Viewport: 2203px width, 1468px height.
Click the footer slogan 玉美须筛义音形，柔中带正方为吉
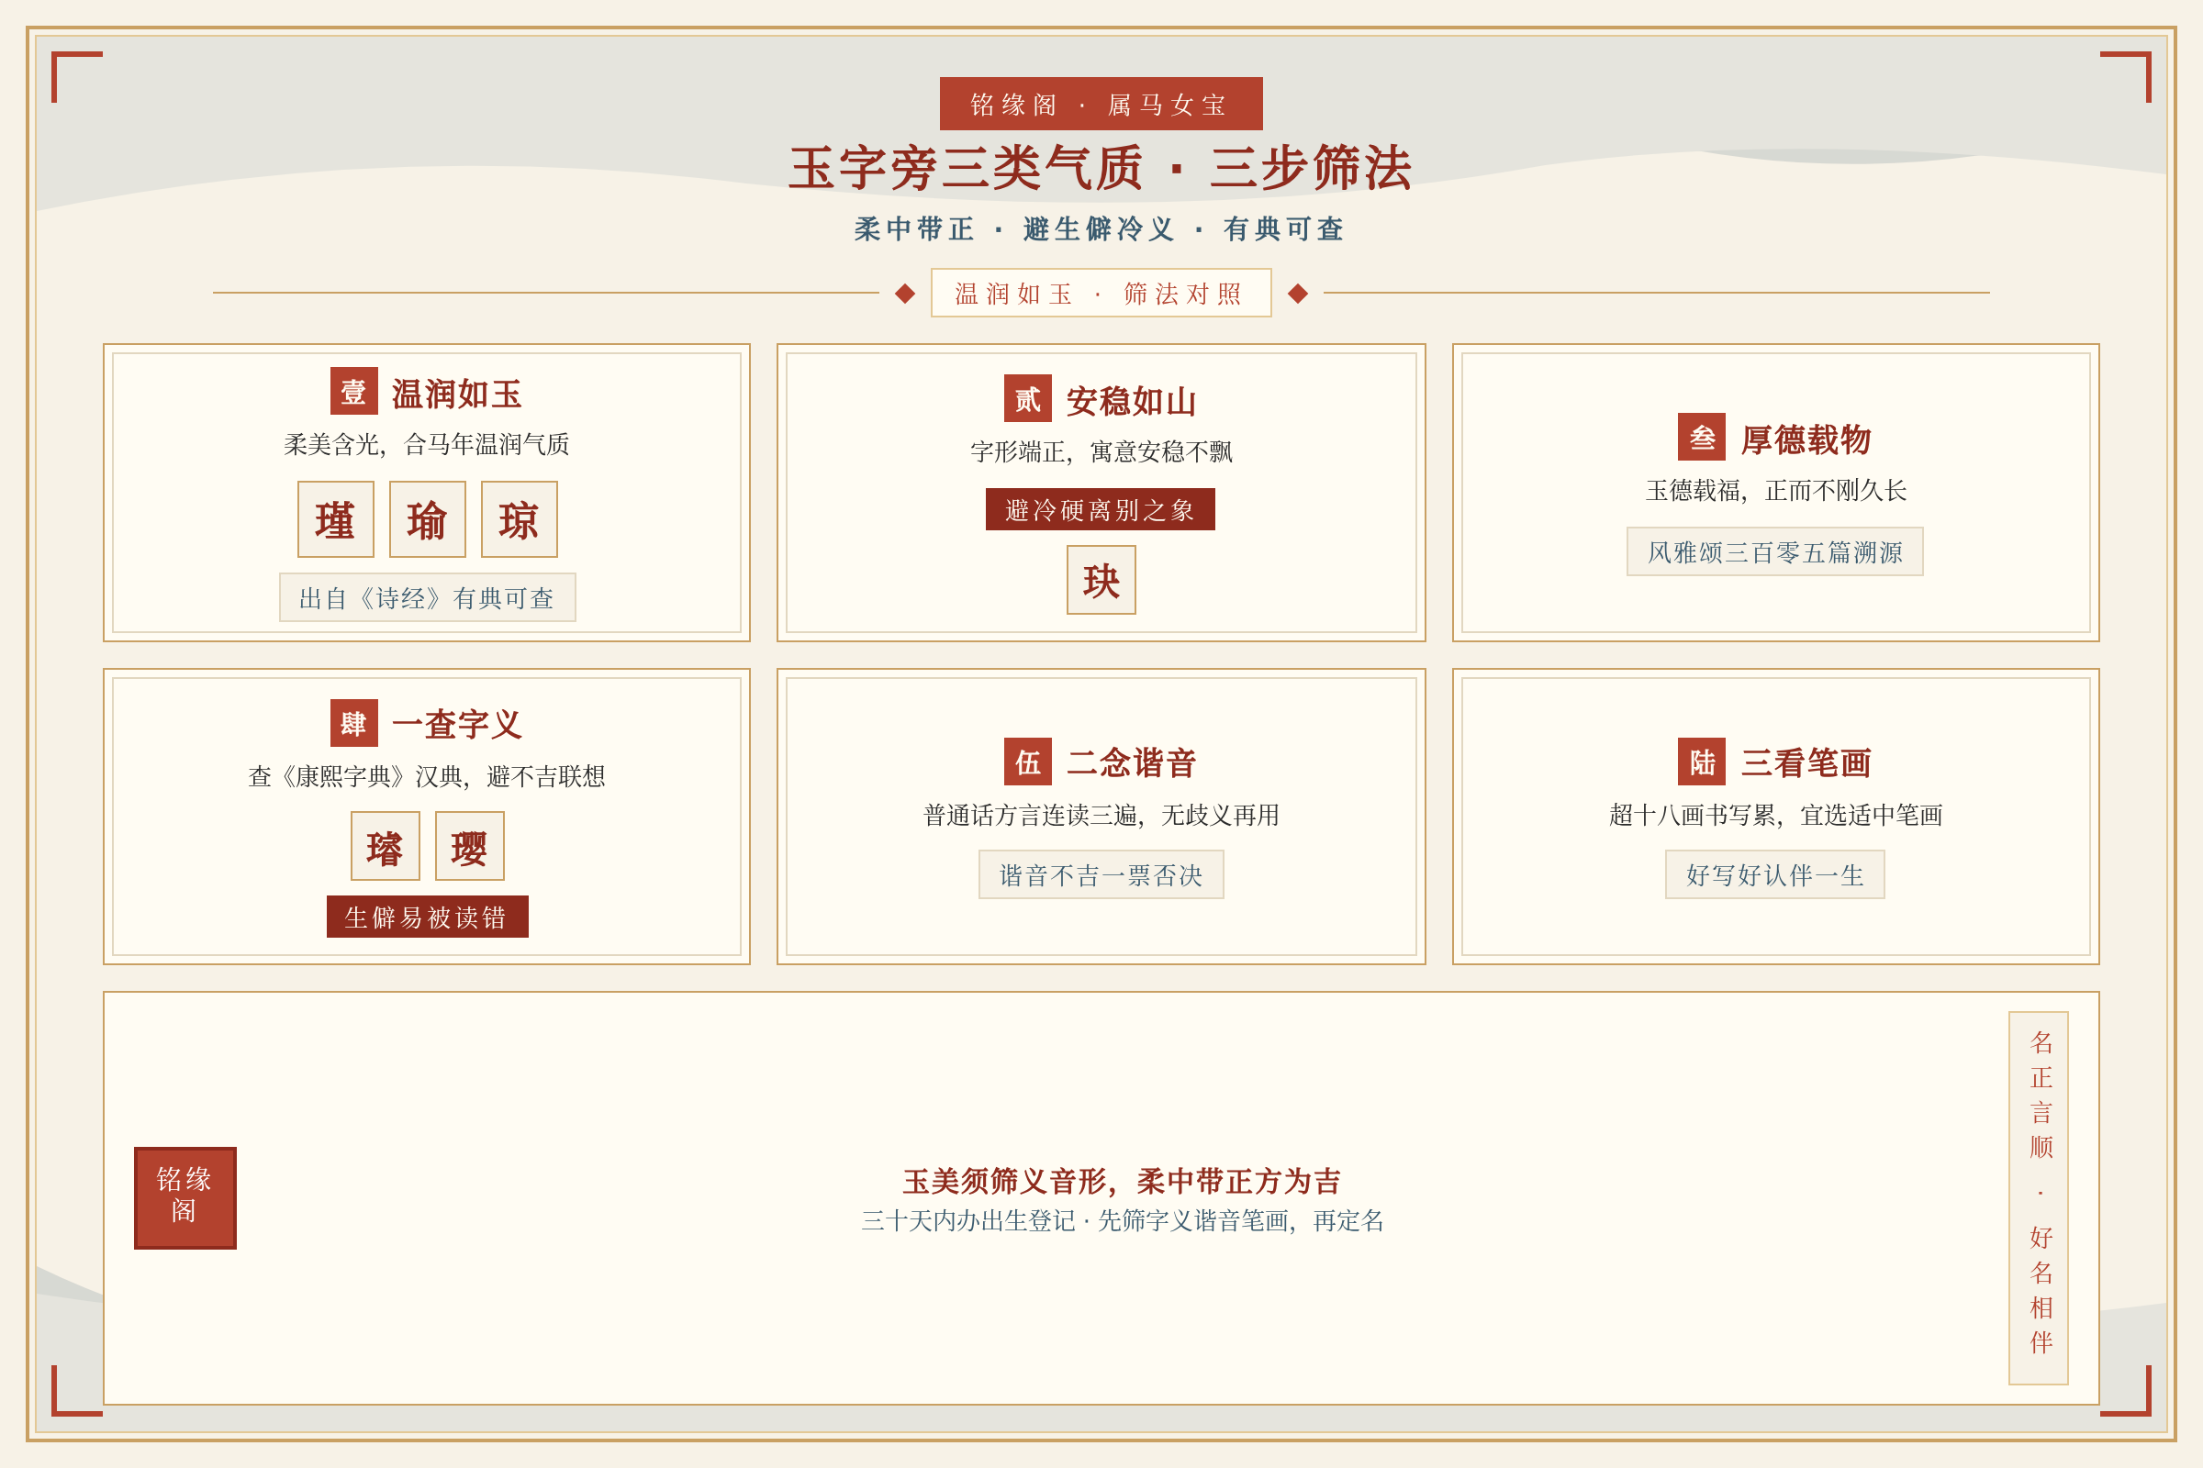(x=1121, y=1181)
